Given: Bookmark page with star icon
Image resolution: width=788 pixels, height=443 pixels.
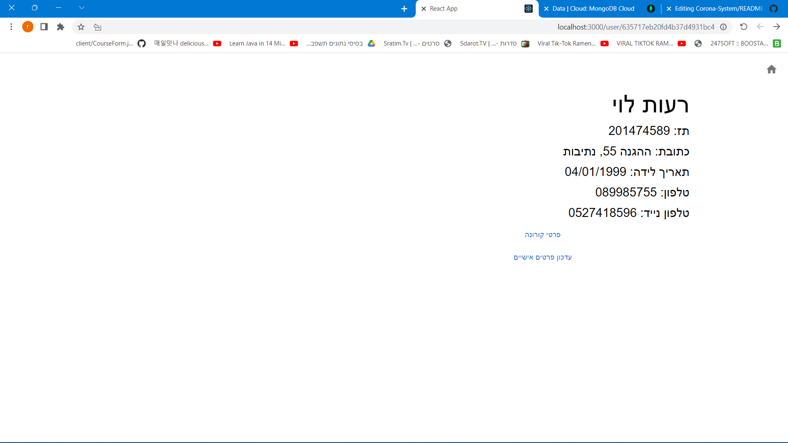Looking at the screenshot, I should [x=81, y=27].
